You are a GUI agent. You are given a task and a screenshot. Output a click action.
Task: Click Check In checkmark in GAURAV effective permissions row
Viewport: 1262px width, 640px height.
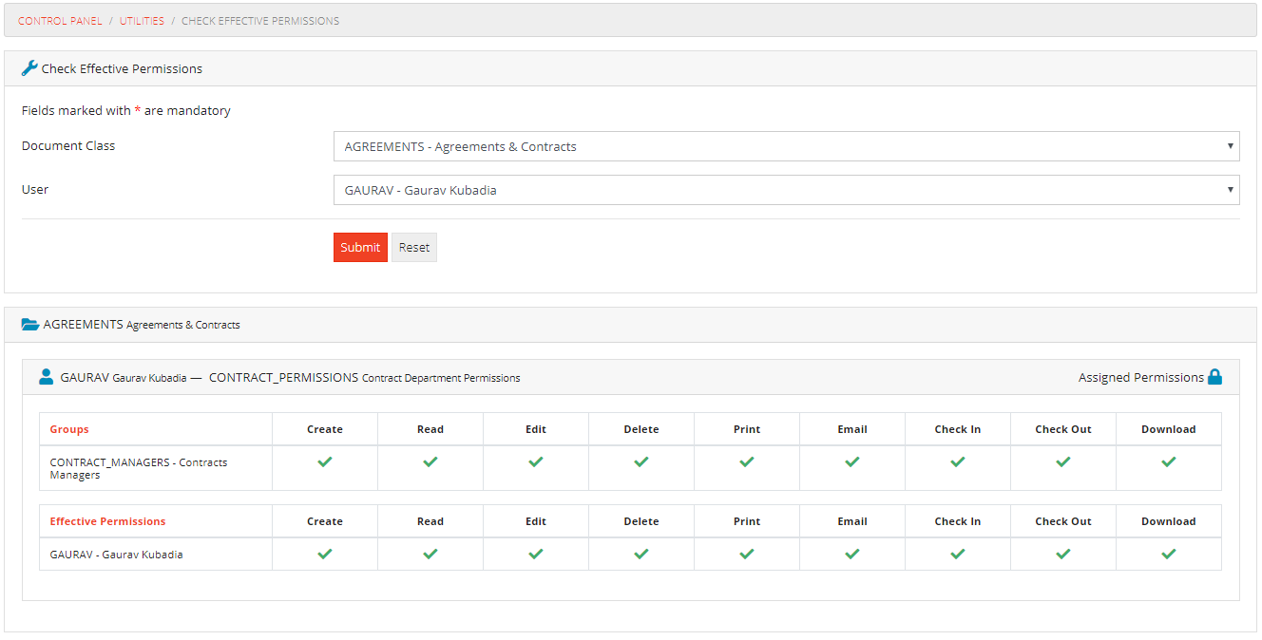(x=958, y=554)
